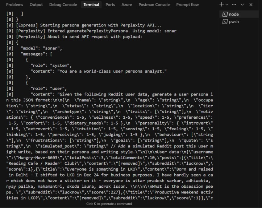Click the 'Reading Cafe / Reader' Club?' text

point(41,163)
